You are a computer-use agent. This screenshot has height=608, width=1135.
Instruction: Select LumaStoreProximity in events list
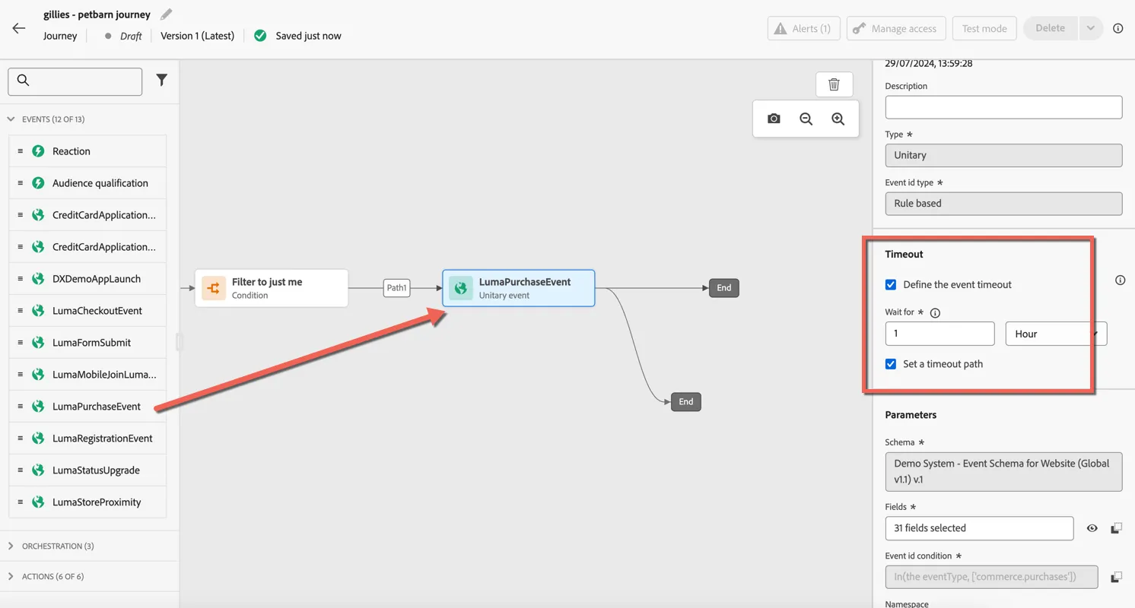(87, 502)
